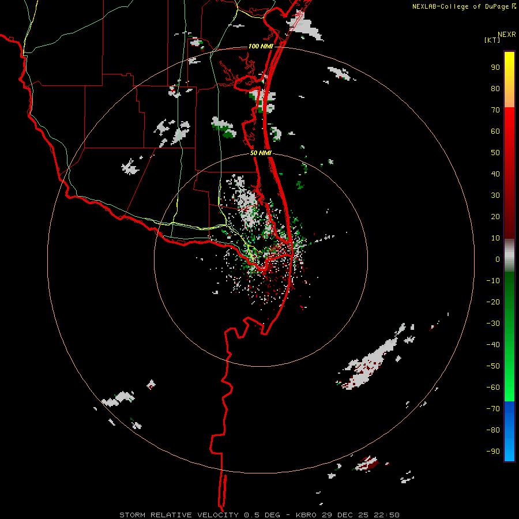519x519 pixels.
Task: Click the 80 value on the velocity scale
Action: (495, 89)
